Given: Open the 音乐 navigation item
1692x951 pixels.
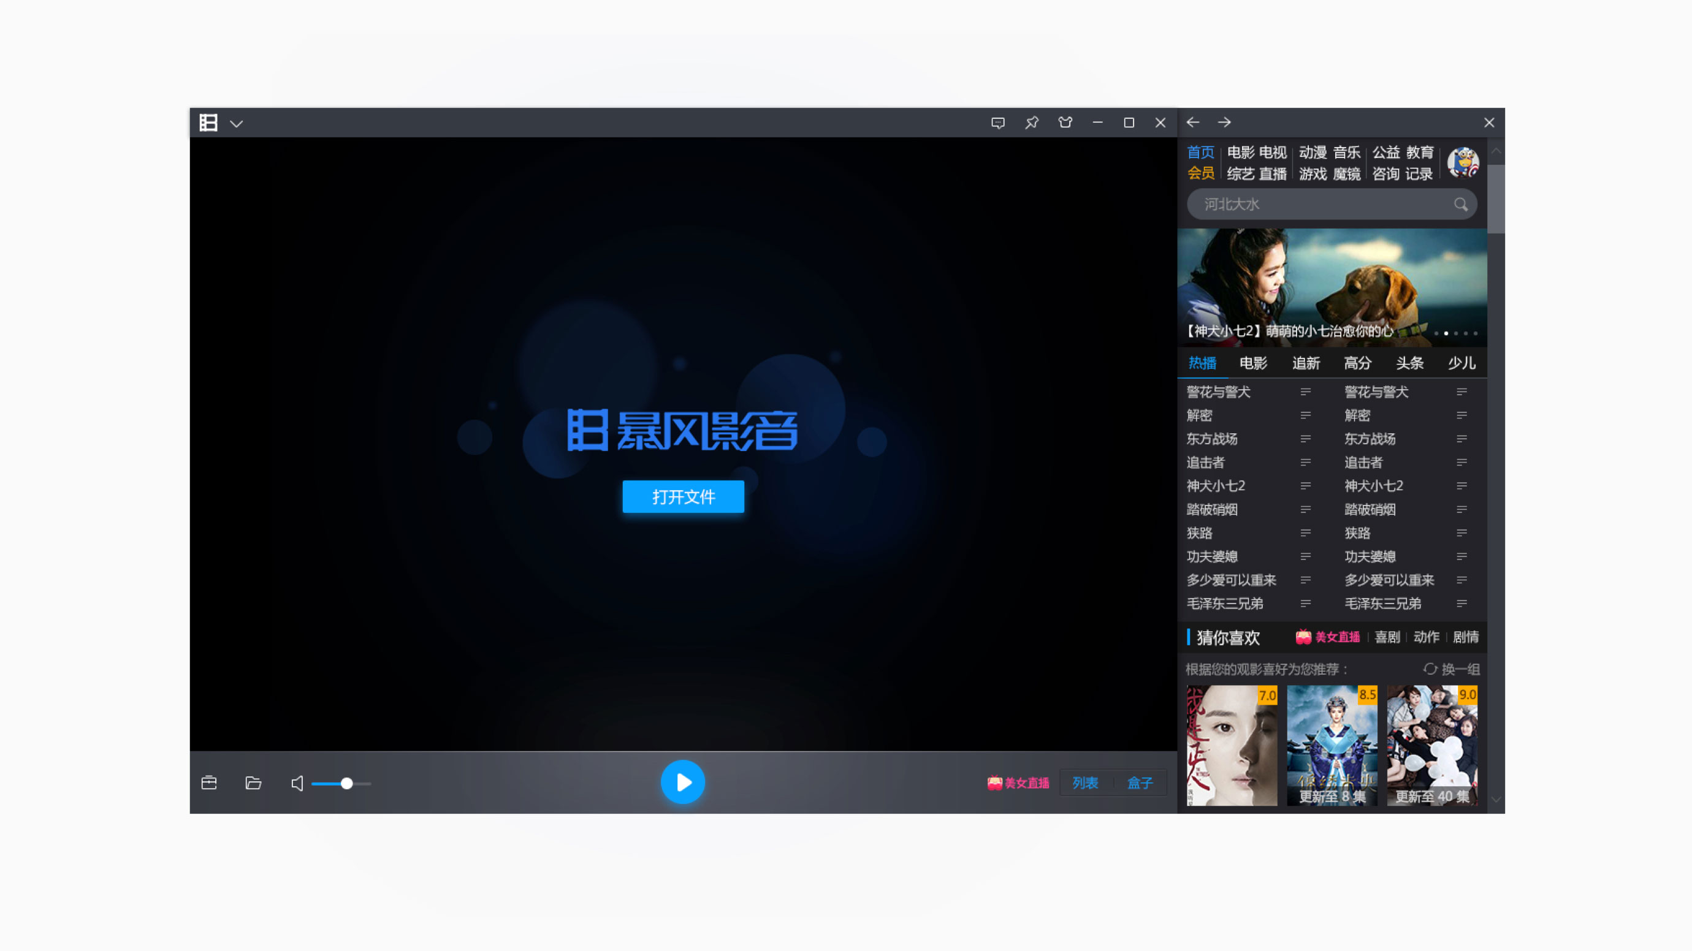Looking at the screenshot, I should tap(1346, 152).
